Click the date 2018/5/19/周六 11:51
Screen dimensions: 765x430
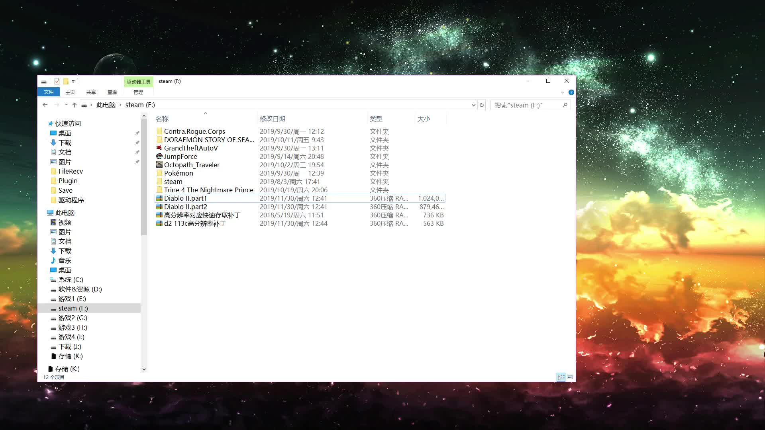click(x=292, y=215)
